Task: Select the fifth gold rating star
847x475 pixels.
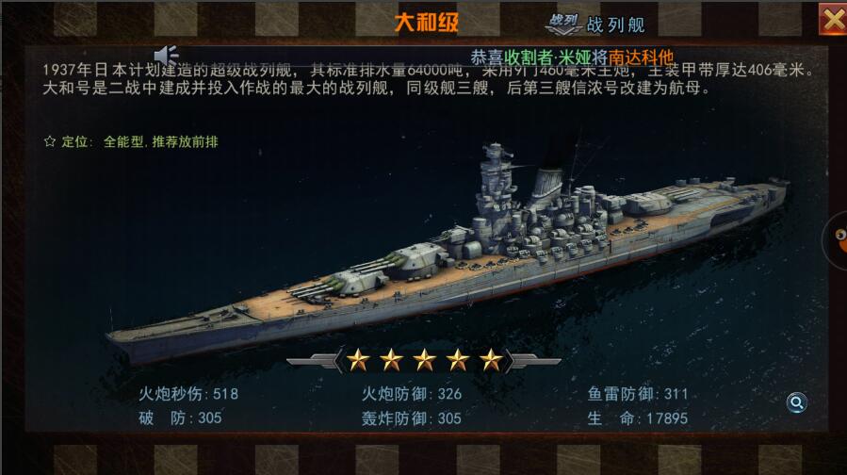Action: pyautogui.click(x=491, y=360)
